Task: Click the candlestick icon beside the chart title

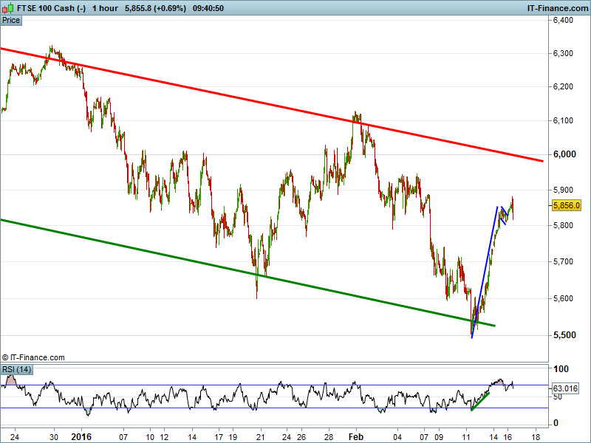Action: click(7, 7)
